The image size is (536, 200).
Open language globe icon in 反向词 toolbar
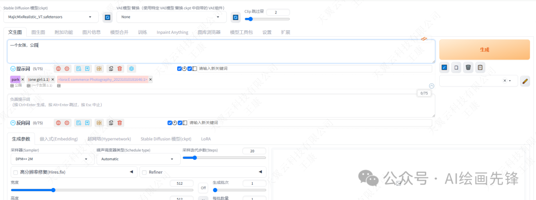click(59, 123)
